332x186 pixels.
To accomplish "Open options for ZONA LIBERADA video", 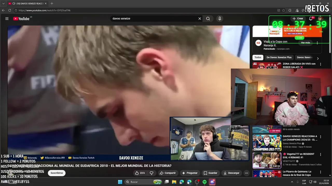I will [x=321, y=64].
